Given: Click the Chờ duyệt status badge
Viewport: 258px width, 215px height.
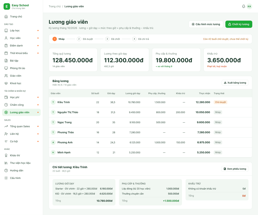Looking at the screenshot, I should pos(220,102).
